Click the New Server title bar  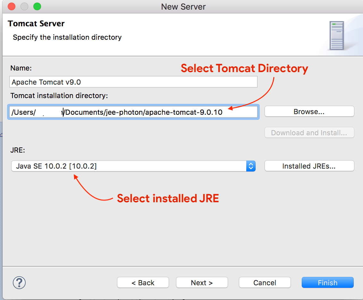pyautogui.click(x=183, y=6)
